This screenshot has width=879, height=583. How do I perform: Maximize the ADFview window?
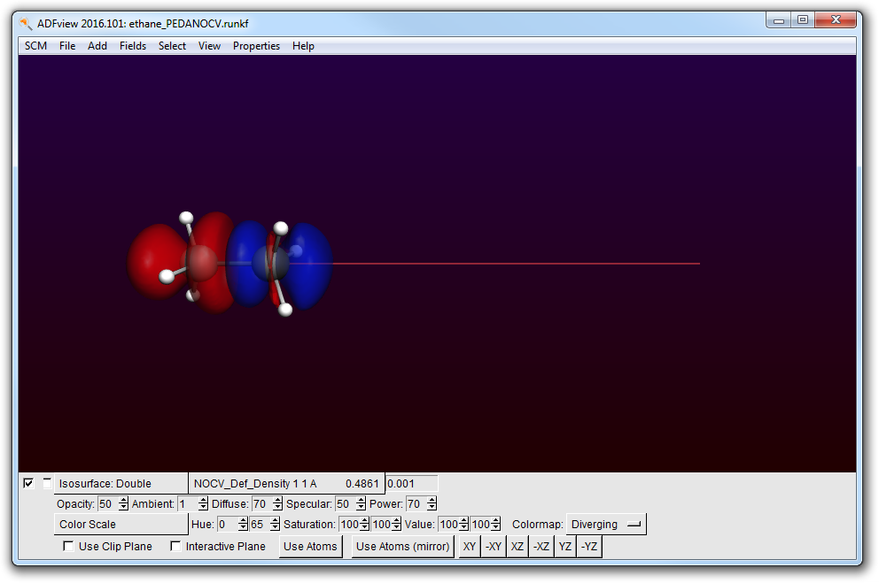click(803, 20)
